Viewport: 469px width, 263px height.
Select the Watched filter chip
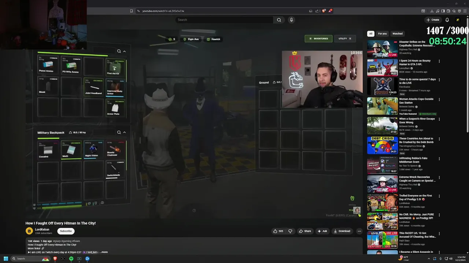coord(398,34)
